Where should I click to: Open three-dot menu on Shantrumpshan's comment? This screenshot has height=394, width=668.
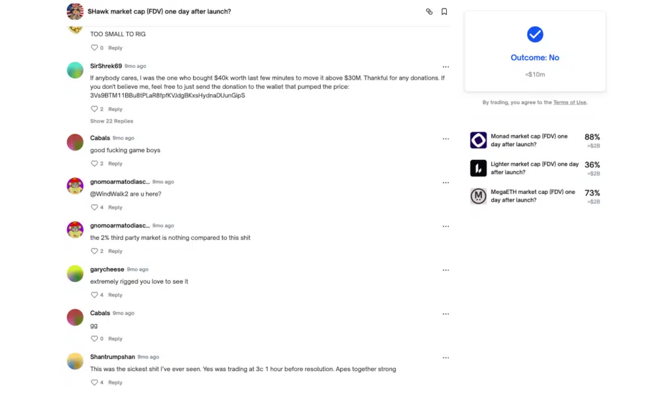(x=446, y=357)
